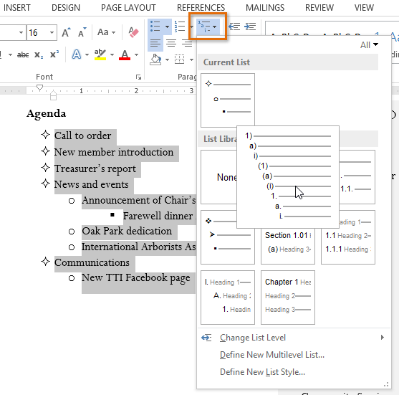This screenshot has height=395, width=399.
Task: Open the VIEW ribbon tab
Action: pyautogui.click(x=364, y=8)
